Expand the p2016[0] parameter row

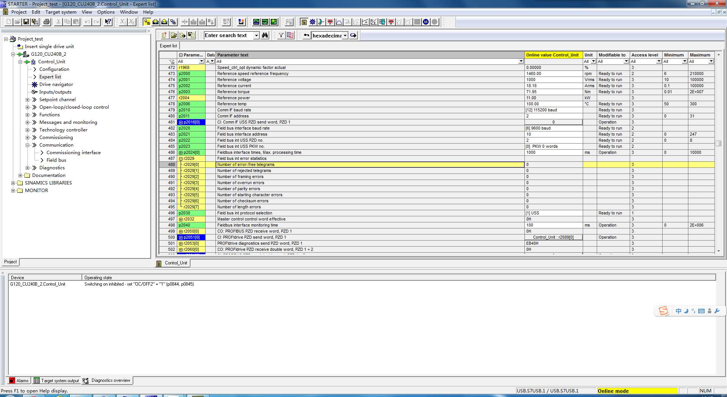[x=181, y=122]
